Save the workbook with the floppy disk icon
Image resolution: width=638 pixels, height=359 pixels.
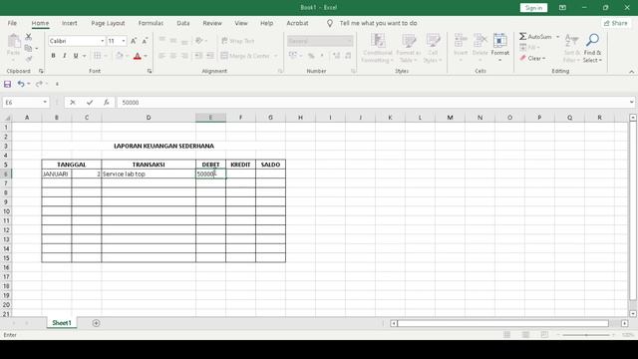pos(7,84)
